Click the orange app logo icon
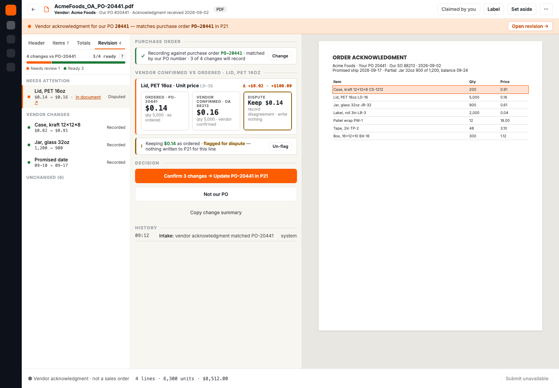 tap(11, 10)
